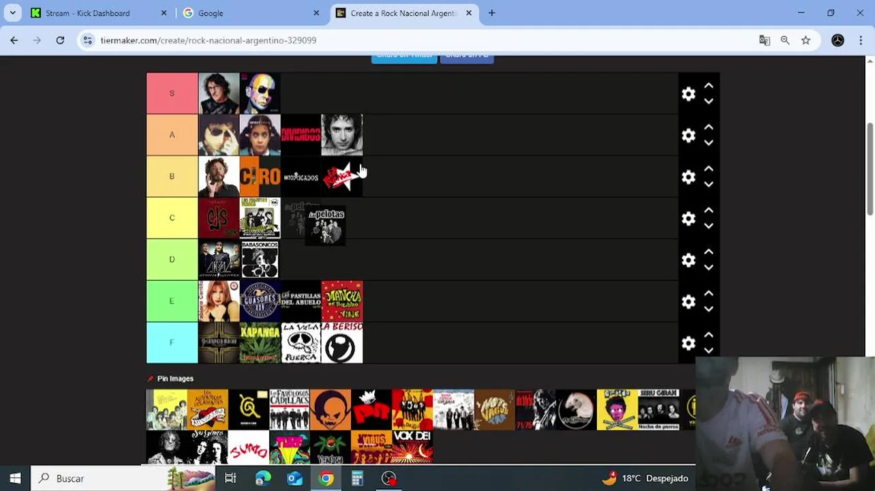Select the Sumo image in pool
Viewport: 875px width, 491px height.
[x=249, y=447]
